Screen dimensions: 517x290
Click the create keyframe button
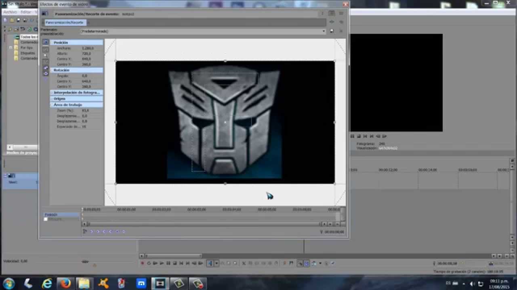point(117,232)
